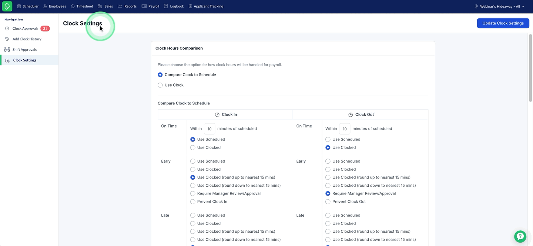Image resolution: width=533 pixels, height=246 pixels.
Task: Click Clock In On Time minutes field
Action: [x=209, y=129]
